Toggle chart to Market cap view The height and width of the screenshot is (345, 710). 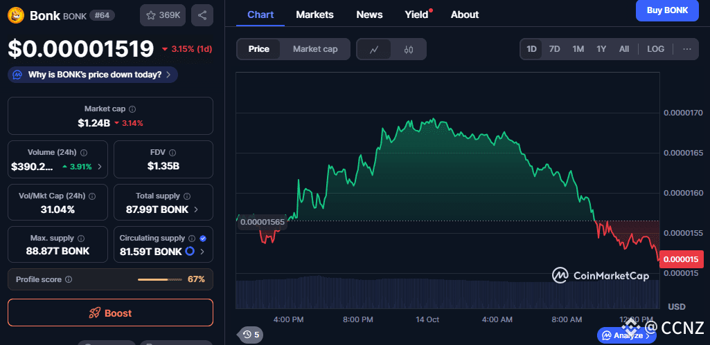tap(315, 49)
